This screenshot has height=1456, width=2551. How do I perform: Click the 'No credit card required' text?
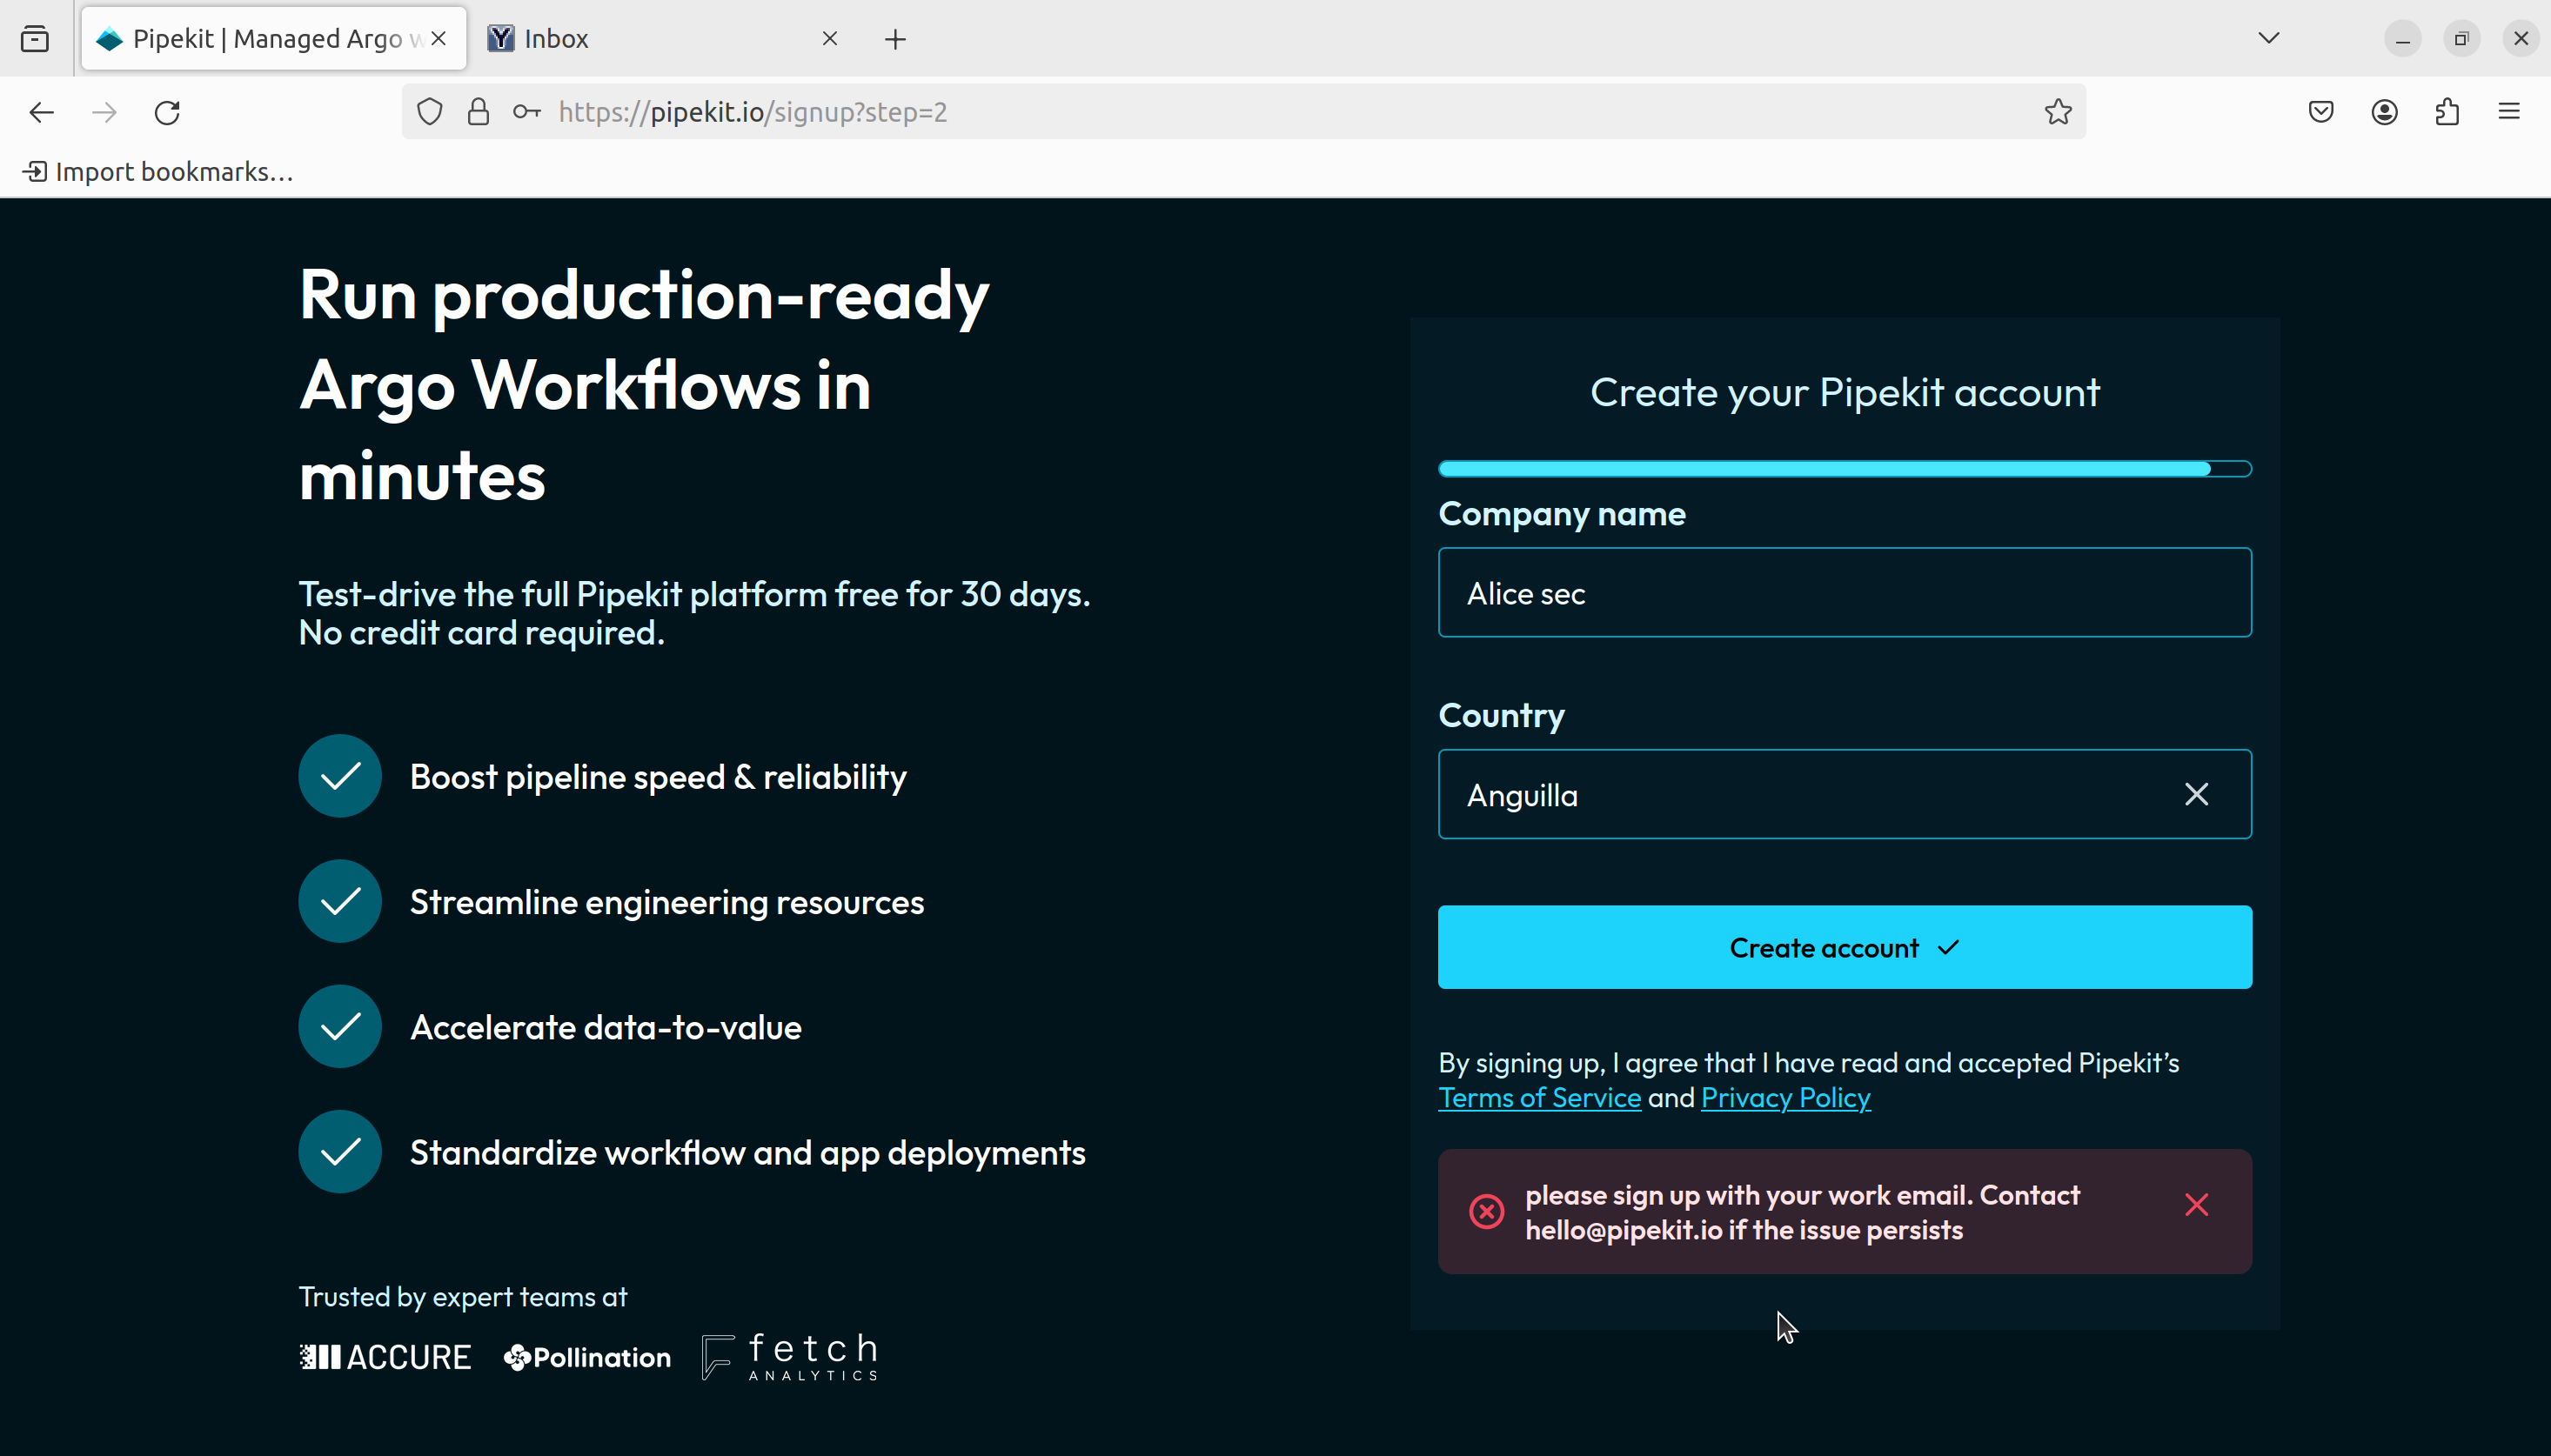tap(481, 633)
